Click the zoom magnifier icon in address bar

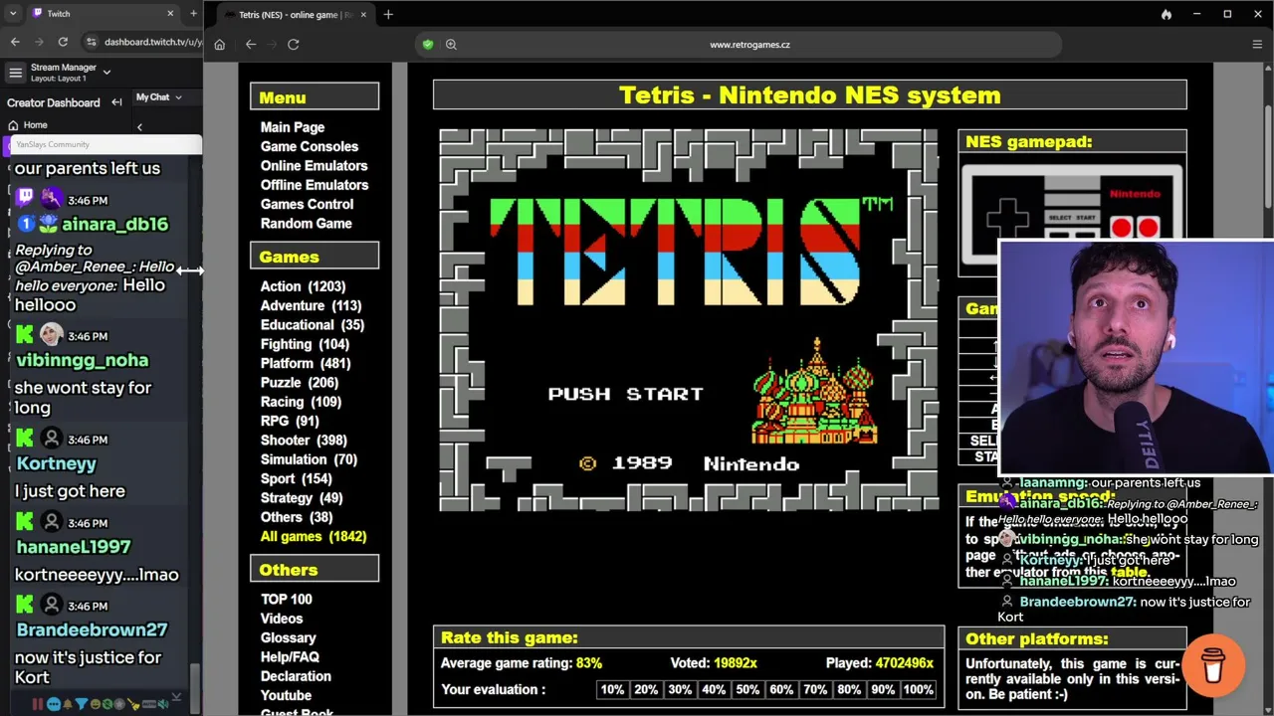click(x=451, y=45)
